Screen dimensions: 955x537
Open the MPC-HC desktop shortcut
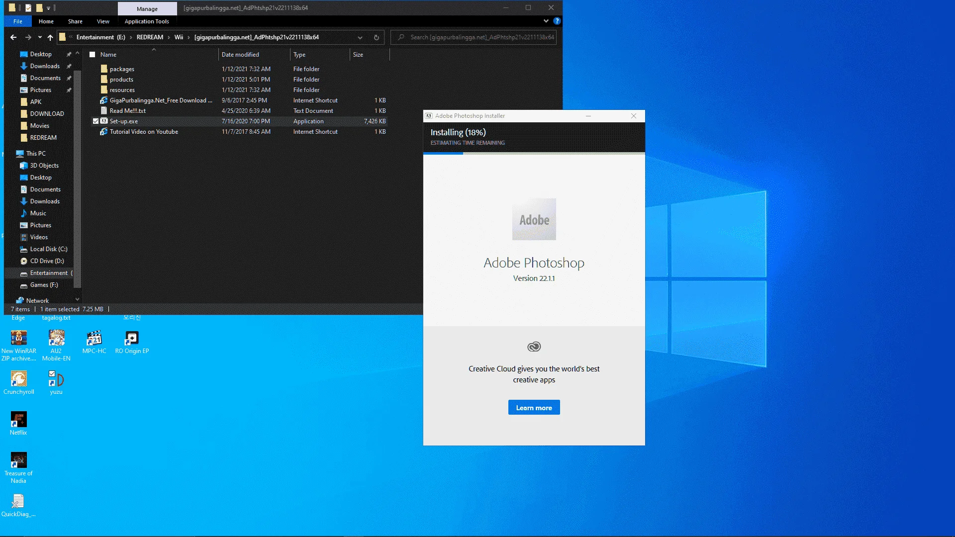94,343
